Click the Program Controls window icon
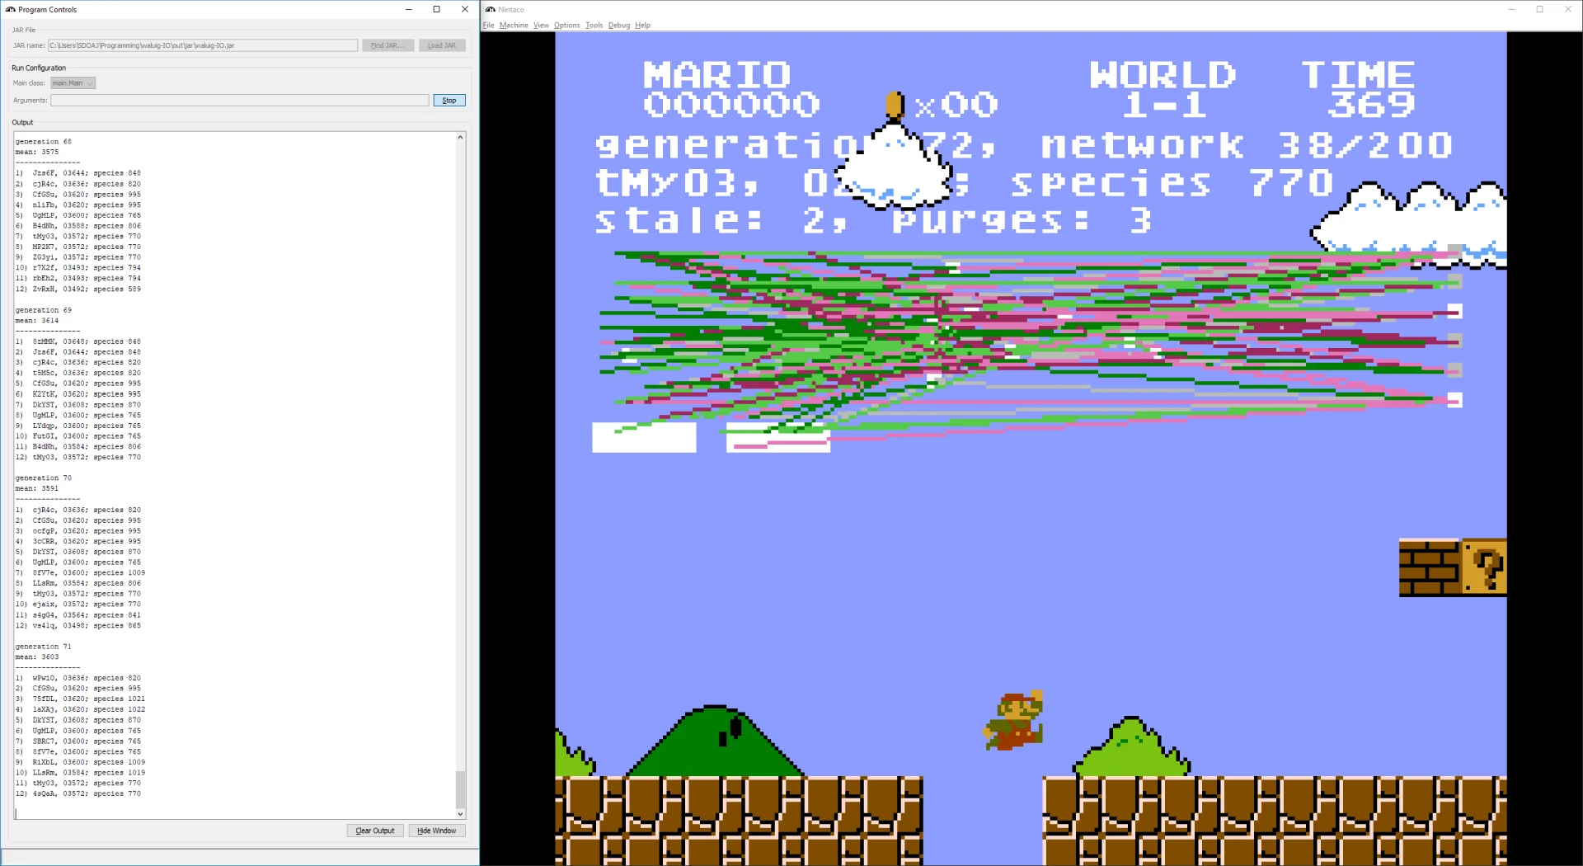Viewport: 1583px width, 866px height. pos(11,9)
